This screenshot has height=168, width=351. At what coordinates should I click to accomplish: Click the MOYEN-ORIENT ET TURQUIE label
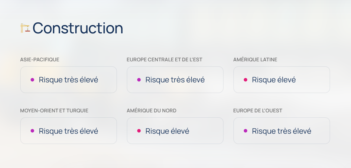tap(54, 111)
